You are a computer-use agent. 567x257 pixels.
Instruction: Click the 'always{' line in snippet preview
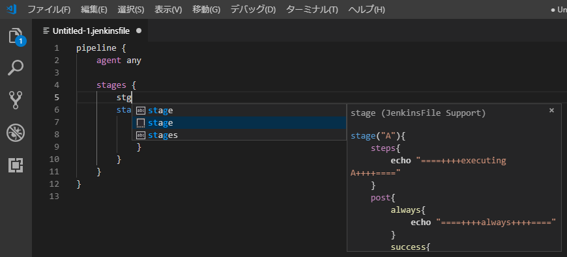coord(408,210)
